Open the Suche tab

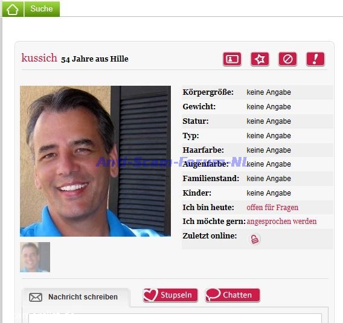[x=42, y=9]
